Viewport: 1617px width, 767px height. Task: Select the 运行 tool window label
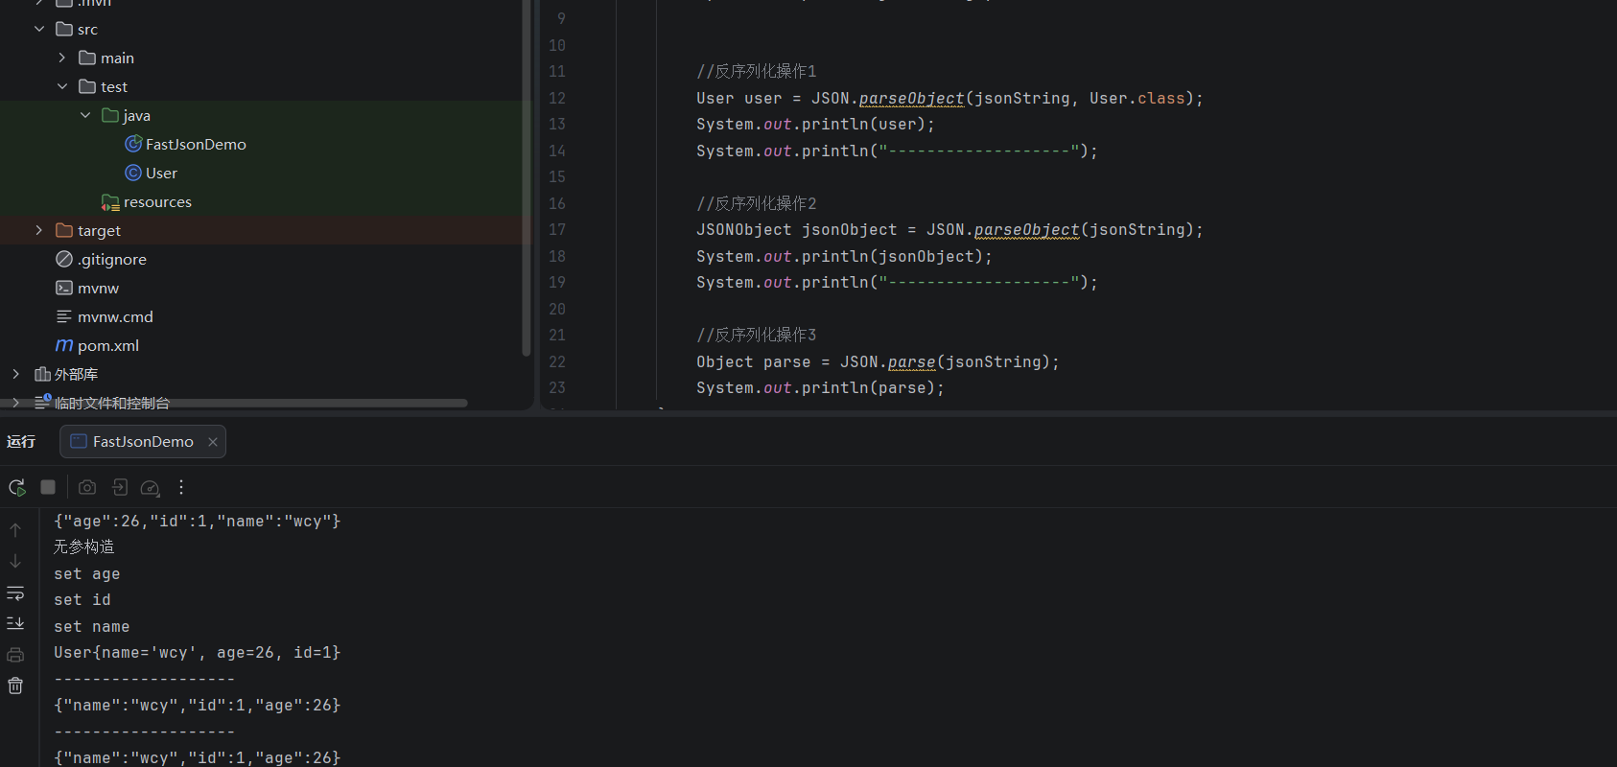click(21, 441)
